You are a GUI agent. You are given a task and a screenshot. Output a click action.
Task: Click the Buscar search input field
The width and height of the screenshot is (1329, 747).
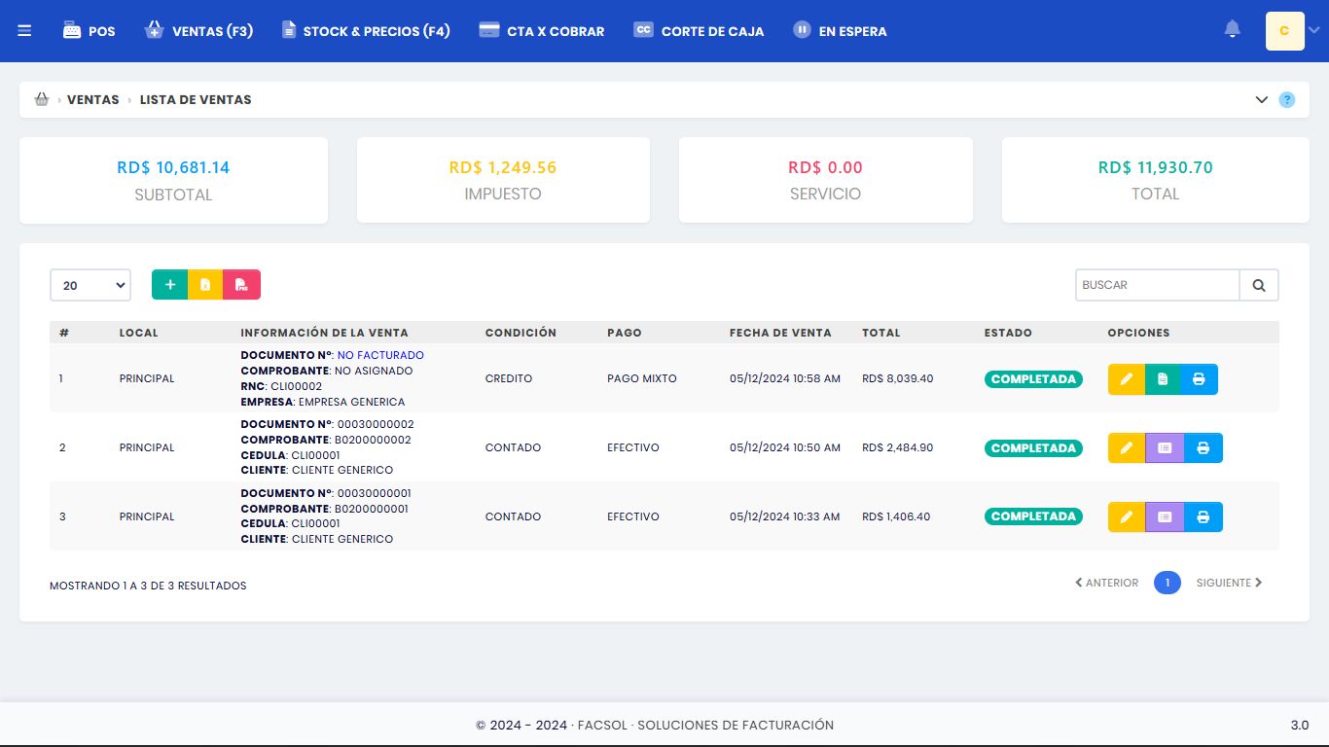(x=1157, y=285)
